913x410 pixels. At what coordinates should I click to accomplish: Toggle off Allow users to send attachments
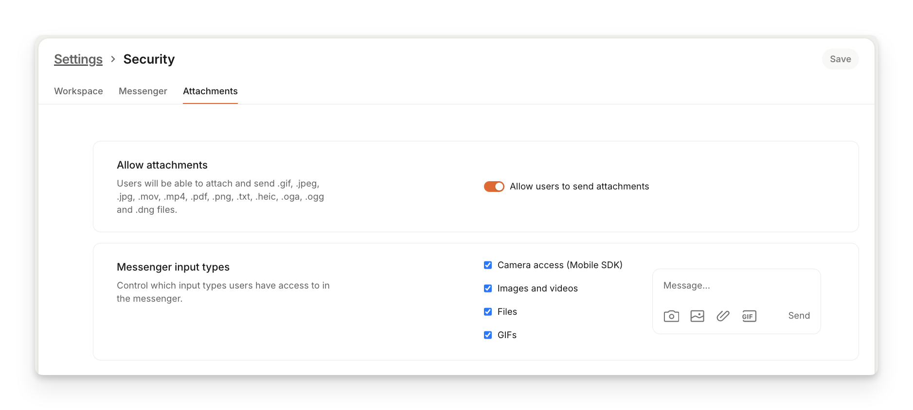click(x=494, y=187)
